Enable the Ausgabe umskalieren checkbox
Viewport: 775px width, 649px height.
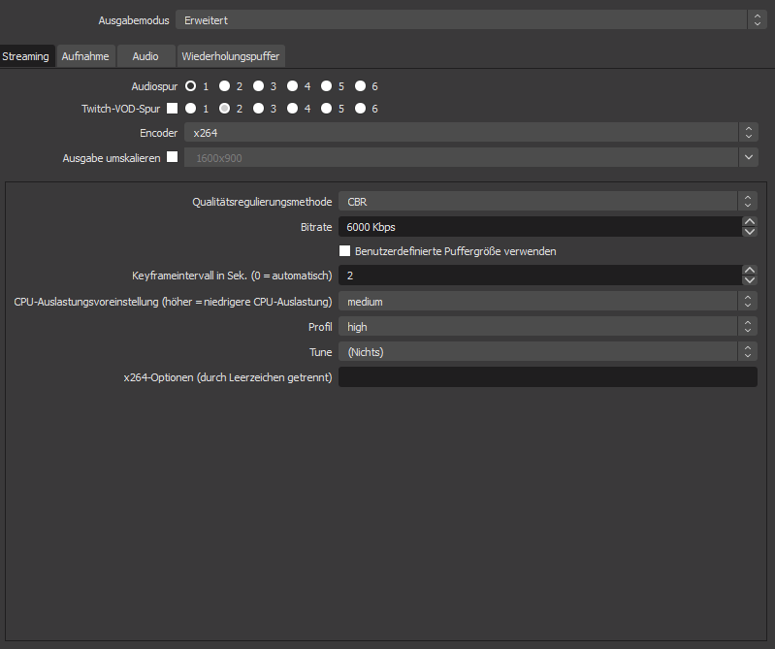point(172,157)
